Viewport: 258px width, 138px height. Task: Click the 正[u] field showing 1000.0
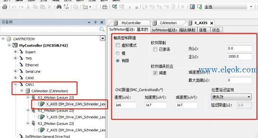pyautogui.click(x=240, y=56)
